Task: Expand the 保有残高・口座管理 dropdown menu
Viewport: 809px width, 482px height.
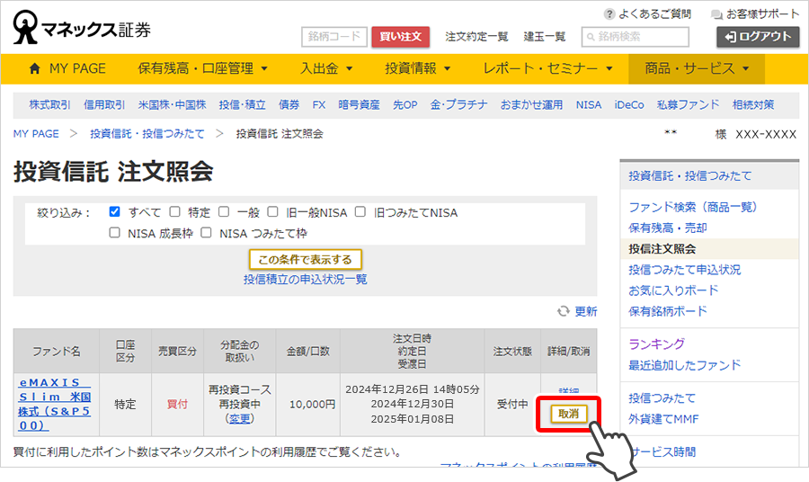Action: pyautogui.click(x=202, y=68)
